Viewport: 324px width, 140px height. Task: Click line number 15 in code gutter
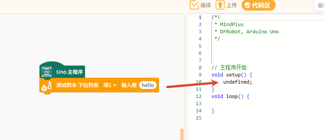click(199, 118)
